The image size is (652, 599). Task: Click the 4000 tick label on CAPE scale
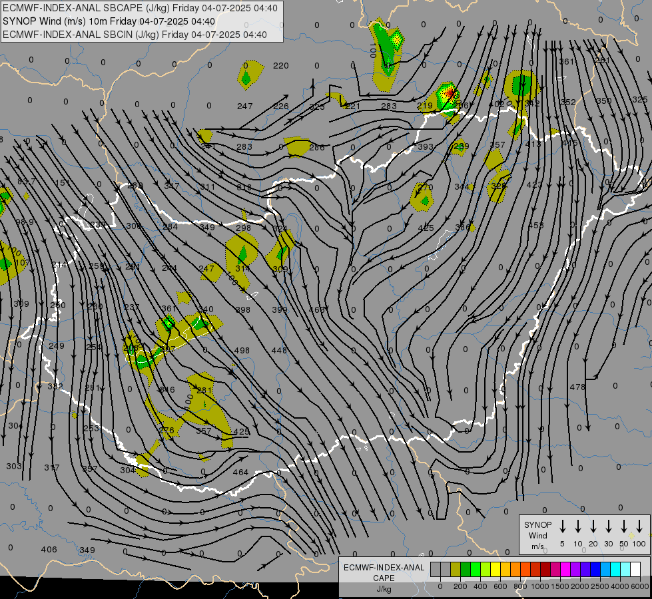tap(619, 586)
